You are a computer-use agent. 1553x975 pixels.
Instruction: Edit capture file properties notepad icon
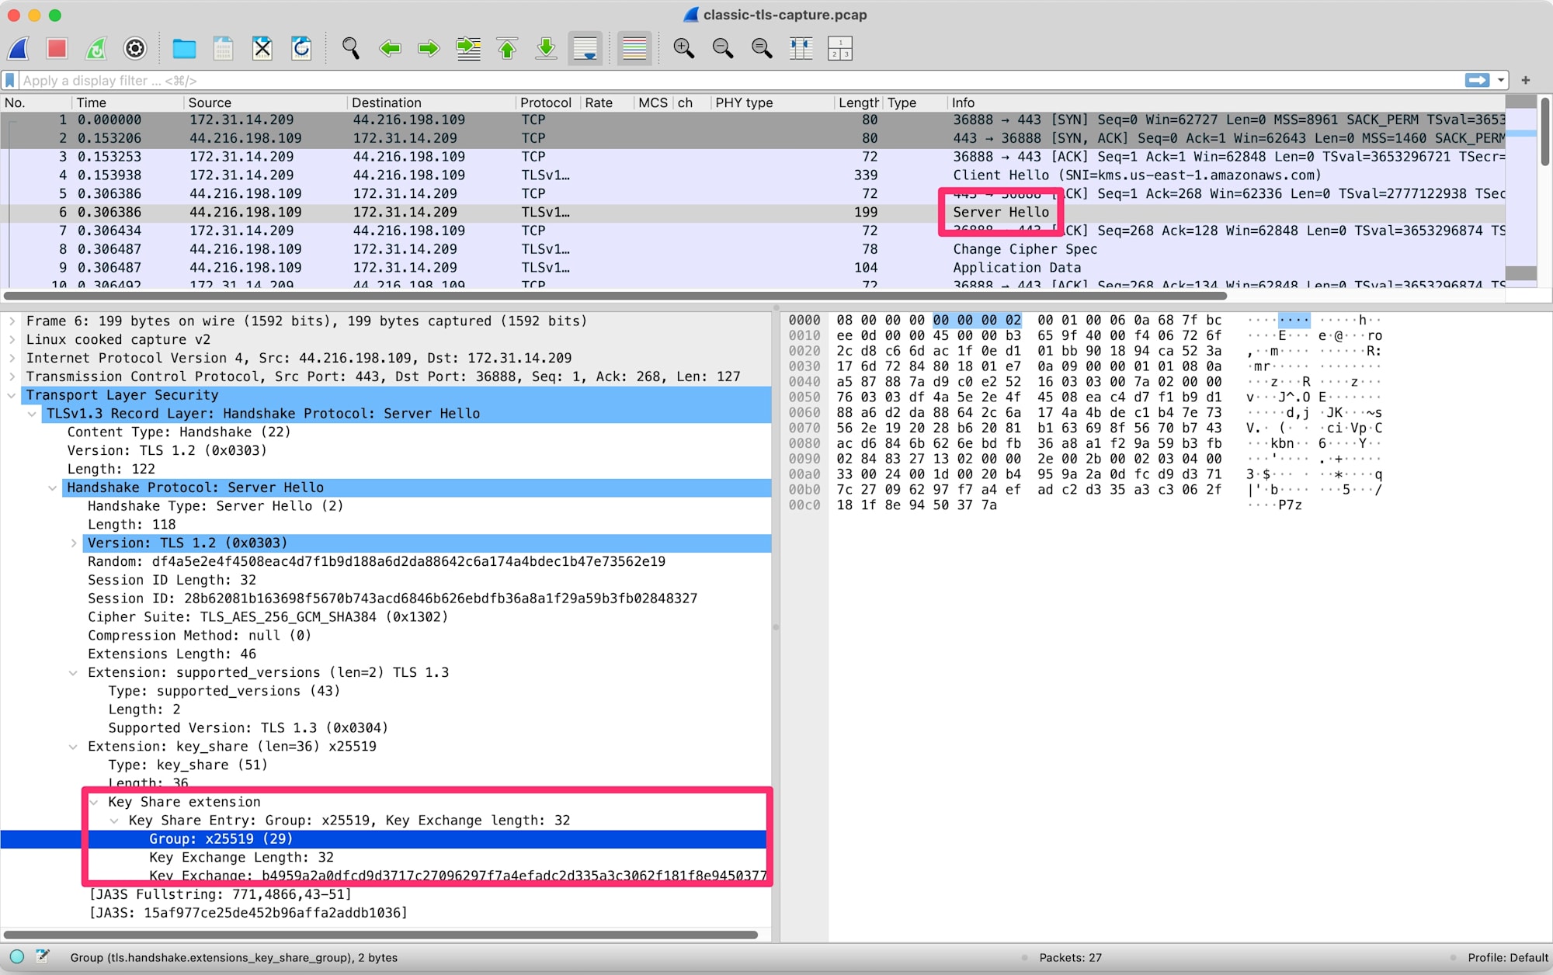43,957
